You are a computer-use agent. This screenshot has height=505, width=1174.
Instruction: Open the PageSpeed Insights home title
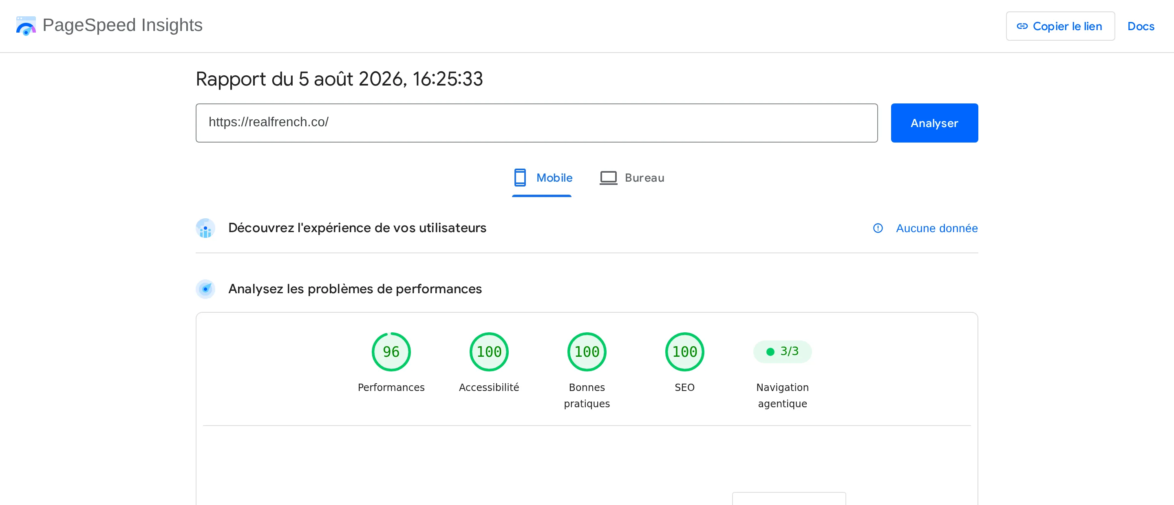[x=122, y=25]
